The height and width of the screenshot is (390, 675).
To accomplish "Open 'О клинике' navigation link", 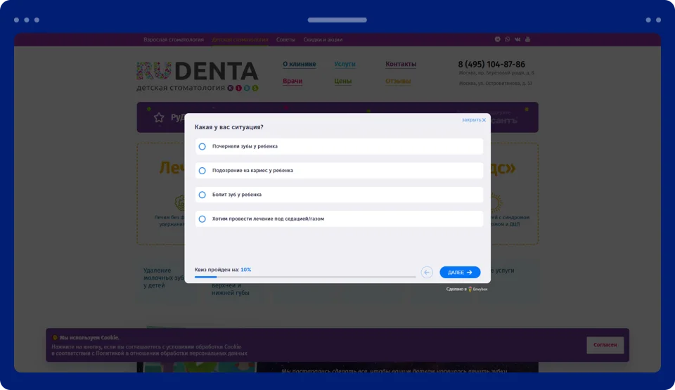I will click(x=300, y=64).
